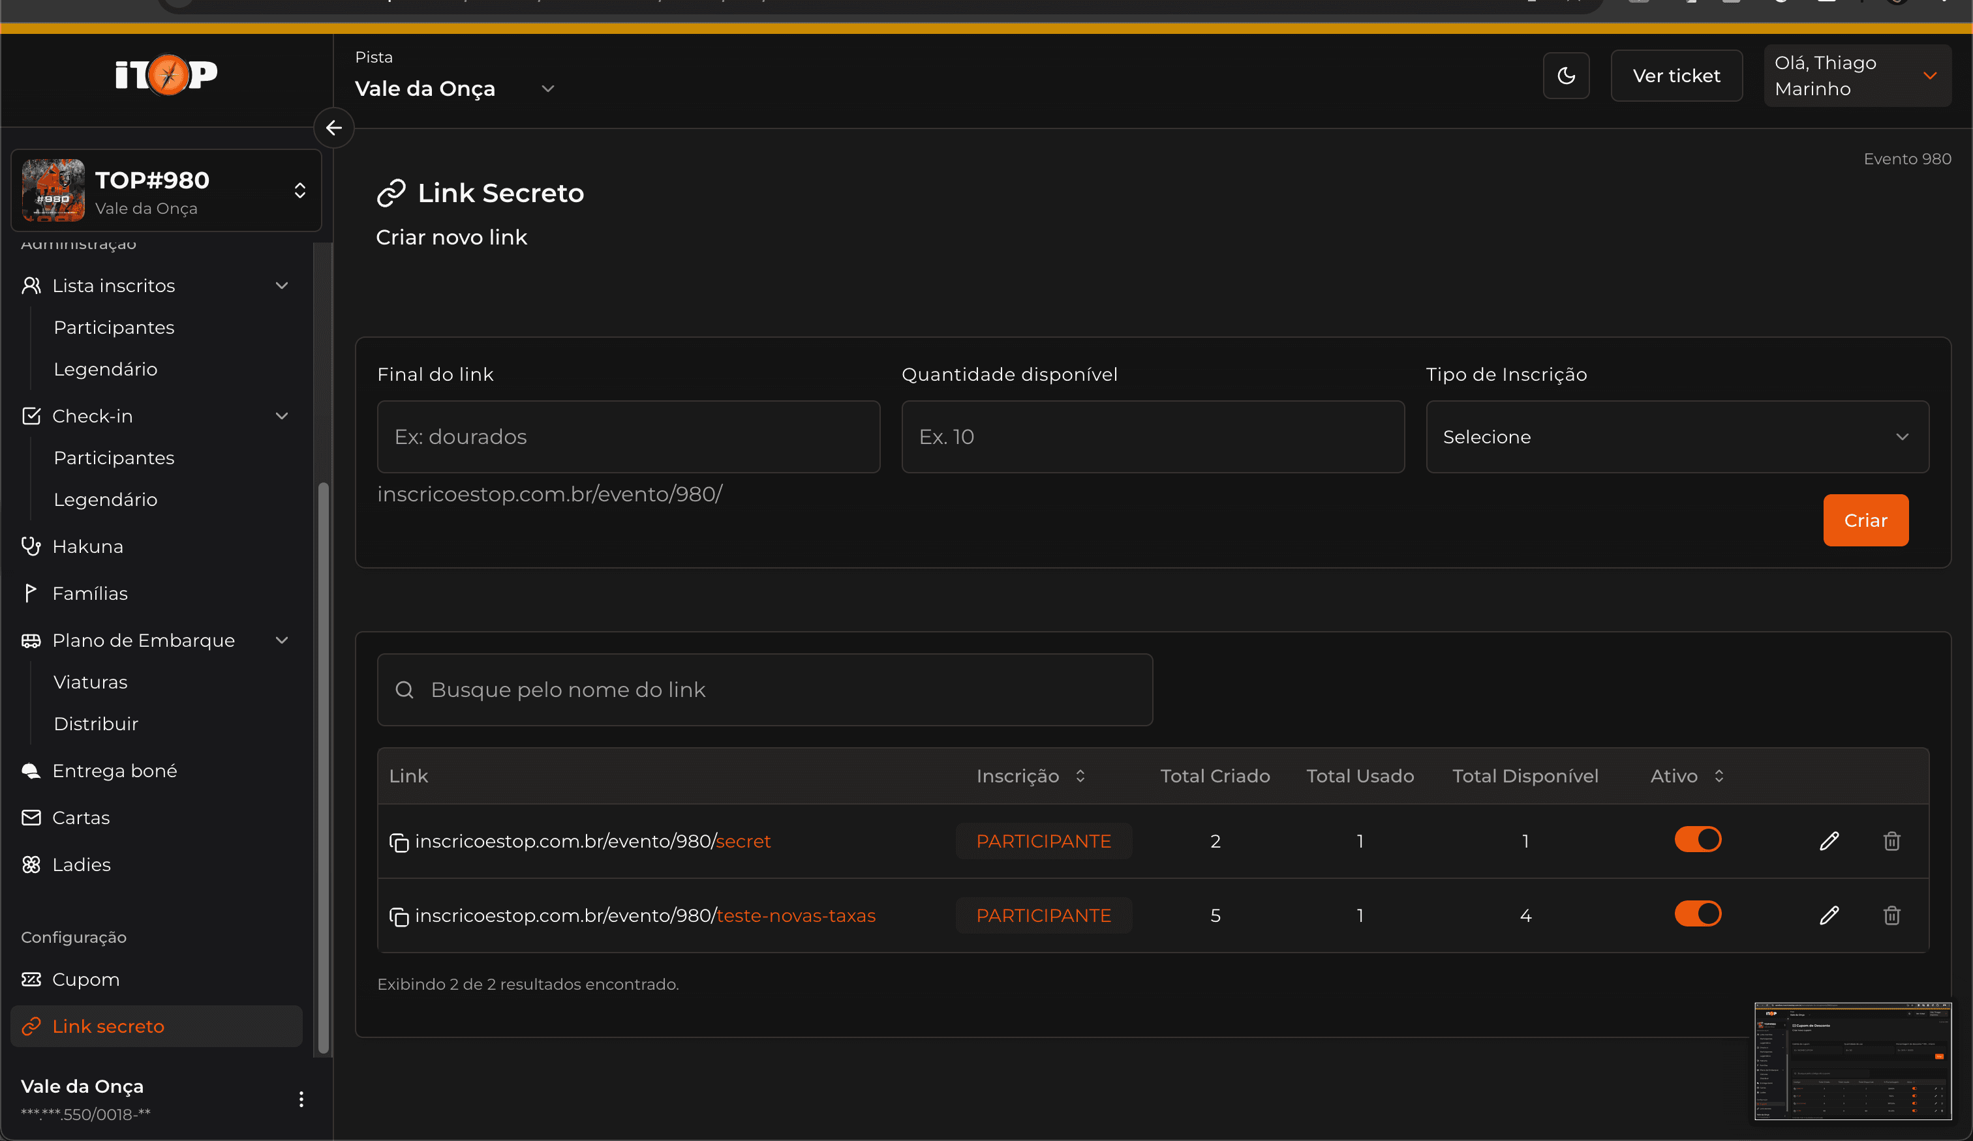The image size is (1973, 1141).
Task: Select Link secreto in the sidebar
Action: [156, 1026]
